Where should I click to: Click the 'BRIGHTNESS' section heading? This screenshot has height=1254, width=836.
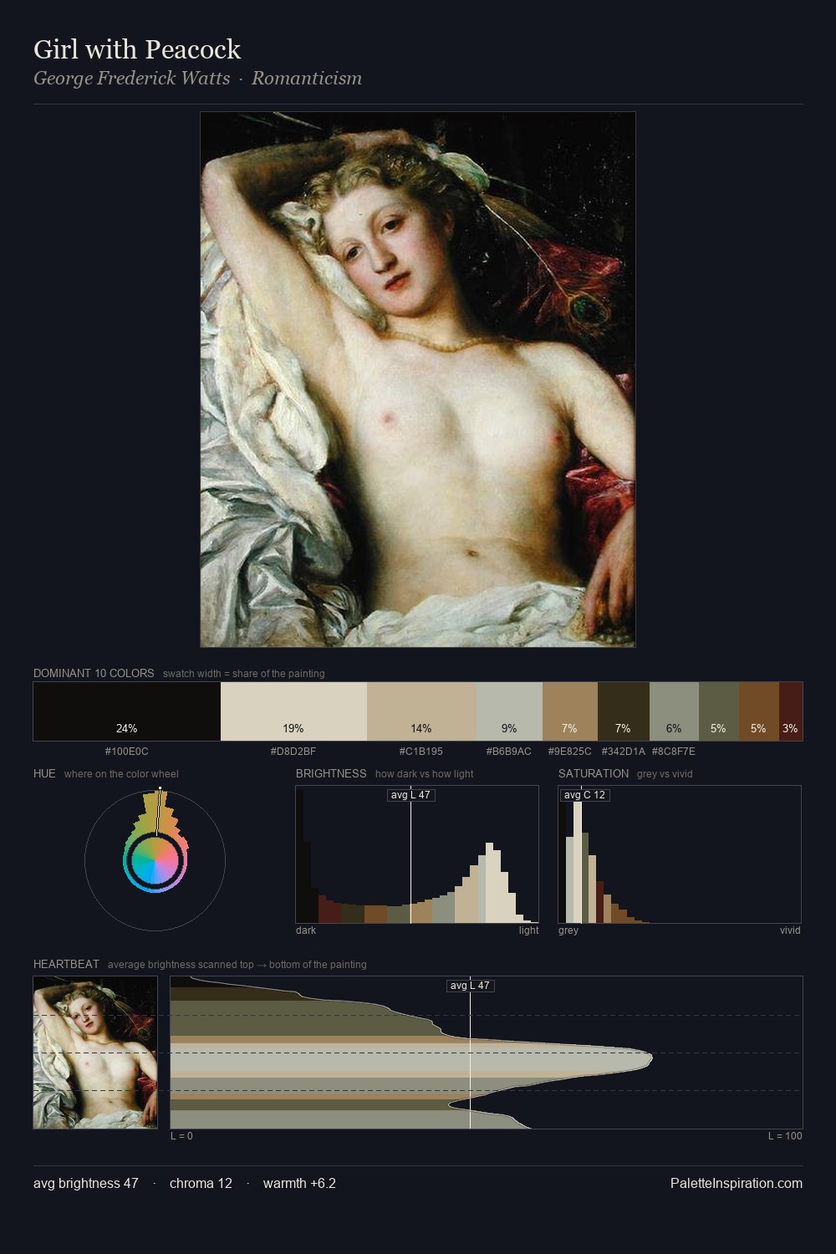[331, 773]
